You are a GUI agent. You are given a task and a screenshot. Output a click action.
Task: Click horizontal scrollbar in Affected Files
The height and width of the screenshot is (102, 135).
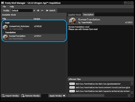(87, 96)
